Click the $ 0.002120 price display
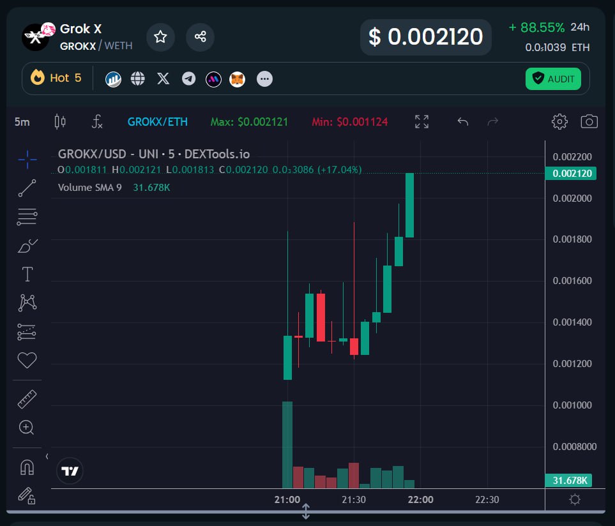Image resolution: width=615 pixels, height=526 pixels. 425,37
